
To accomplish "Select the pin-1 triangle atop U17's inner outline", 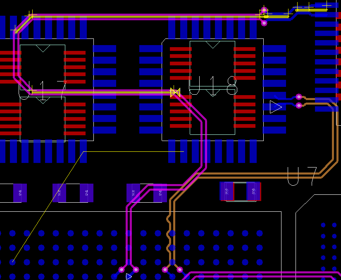I will tap(43, 48).
